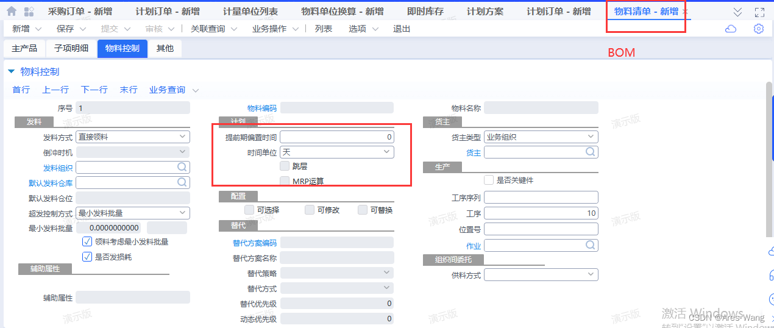Close the 物料清单 - 新增 tab
Screen dimensions: 774x328
685,12
